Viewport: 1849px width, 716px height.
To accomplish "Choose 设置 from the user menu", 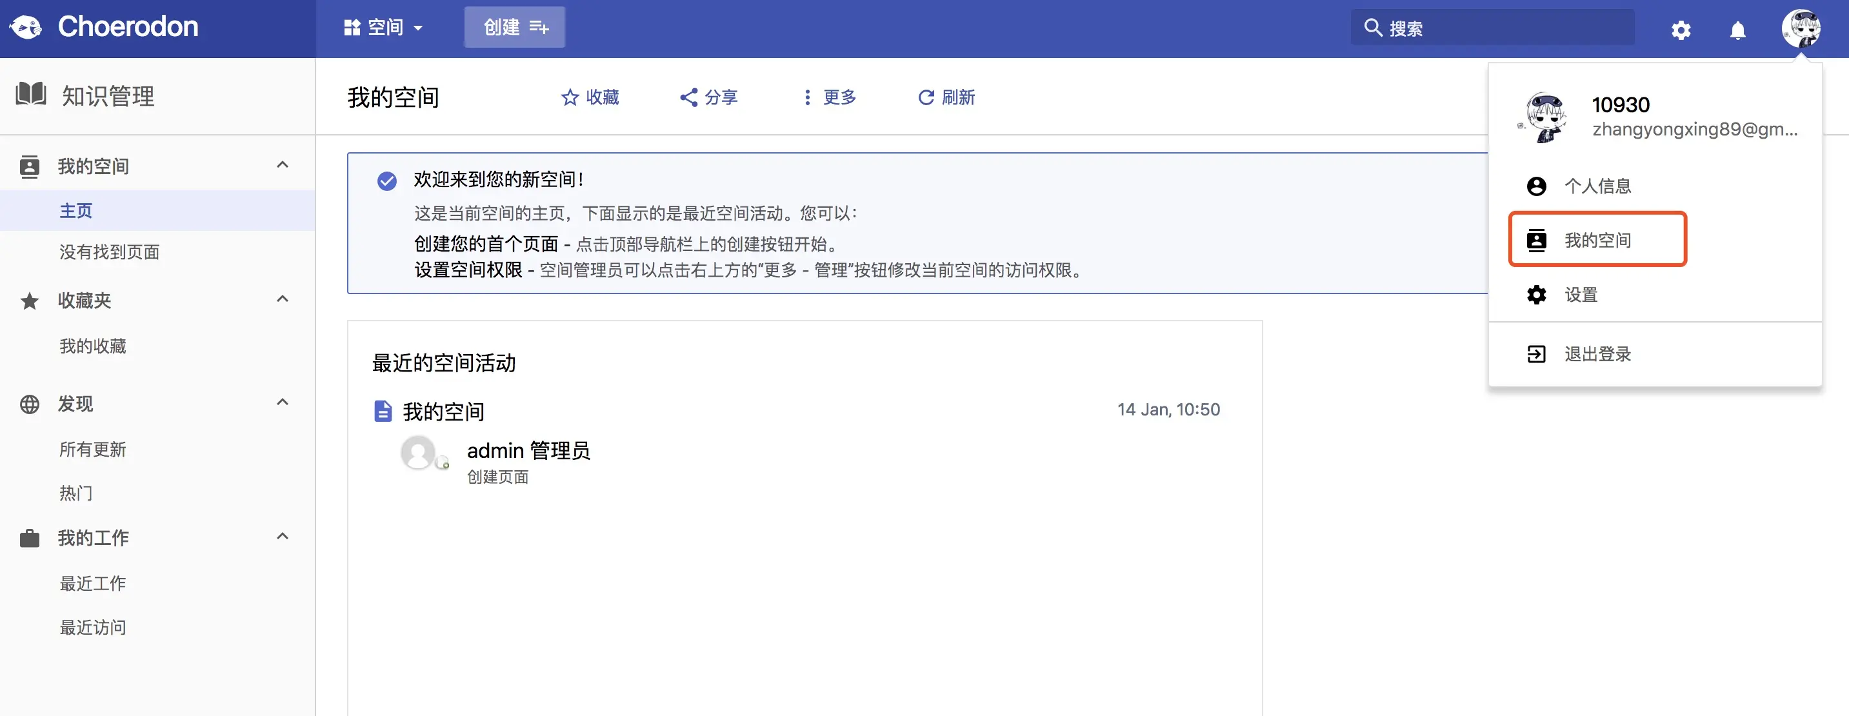I will tap(1580, 295).
